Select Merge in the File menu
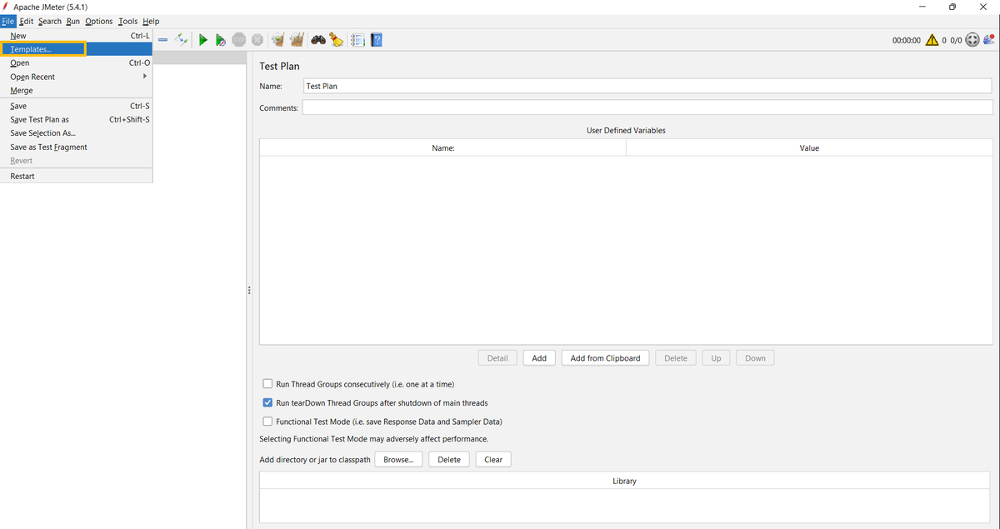1000x529 pixels. (76, 90)
